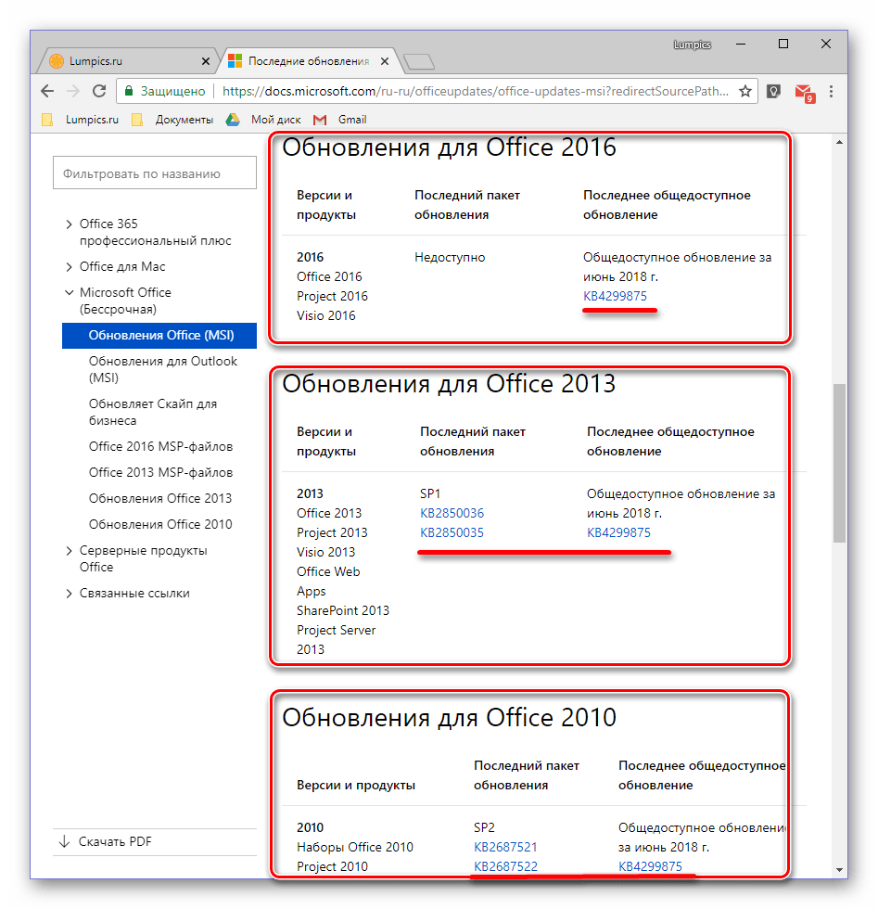The width and height of the screenshot is (878, 909).
Task: Select Обновления Office (MSI) in sidebar
Action: [x=159, y=336]
